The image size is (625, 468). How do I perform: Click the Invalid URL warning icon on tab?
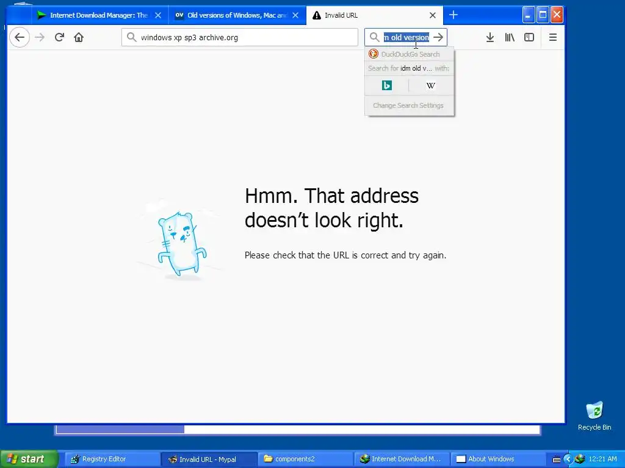(317, 15)
